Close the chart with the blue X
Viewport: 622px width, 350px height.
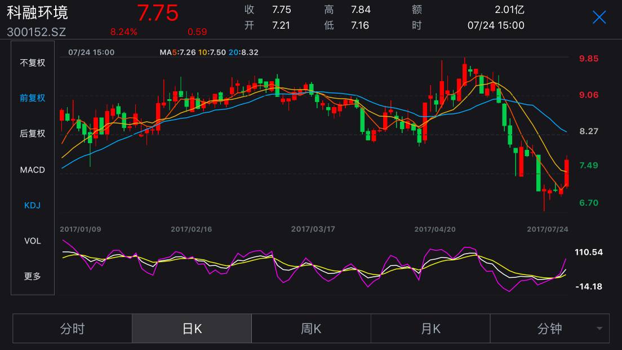[599, 17]
